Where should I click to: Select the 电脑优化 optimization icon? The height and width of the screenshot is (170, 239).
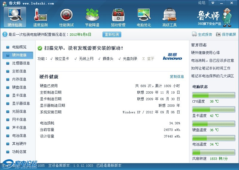click(x=144, y=15)
